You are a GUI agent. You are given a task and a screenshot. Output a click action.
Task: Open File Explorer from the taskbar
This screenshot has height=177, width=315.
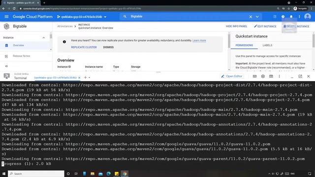(x=93, y=174)
